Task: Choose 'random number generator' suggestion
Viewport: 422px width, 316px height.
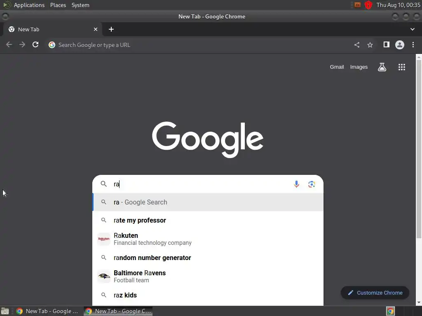Action: tap(208, 258)
